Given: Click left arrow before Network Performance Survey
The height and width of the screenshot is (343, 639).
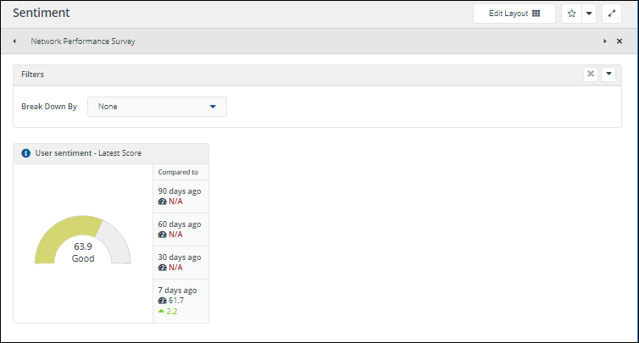Looking at the screenshot, I should coord(14,41).
